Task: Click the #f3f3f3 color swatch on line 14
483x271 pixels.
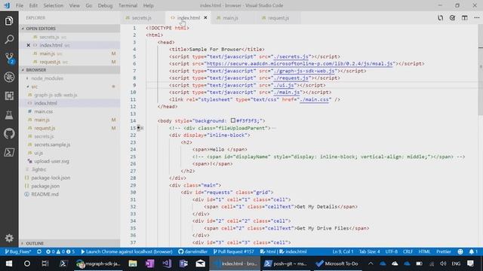Action: 233,120
